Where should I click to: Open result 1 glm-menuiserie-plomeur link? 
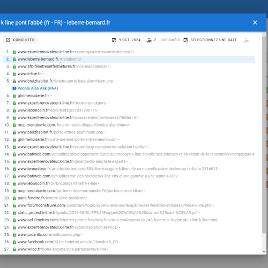(75, 52)
